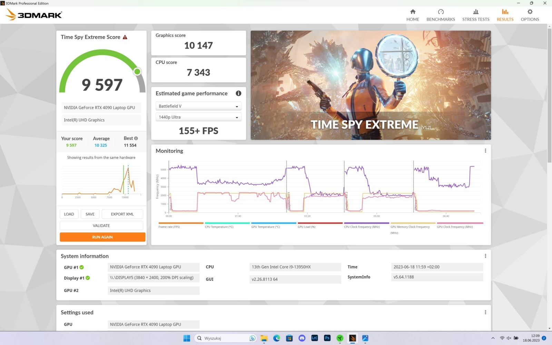Click the vertical scrollbar thumb

tap(549, 95)
